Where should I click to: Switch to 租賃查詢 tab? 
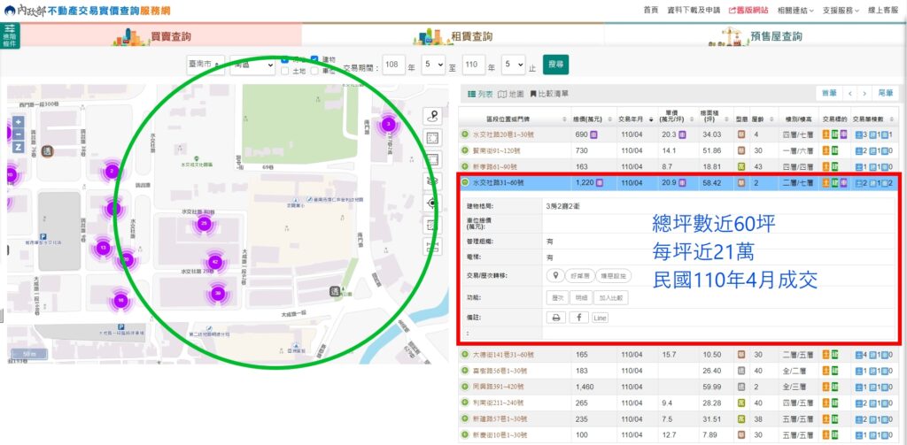point(453,36)
